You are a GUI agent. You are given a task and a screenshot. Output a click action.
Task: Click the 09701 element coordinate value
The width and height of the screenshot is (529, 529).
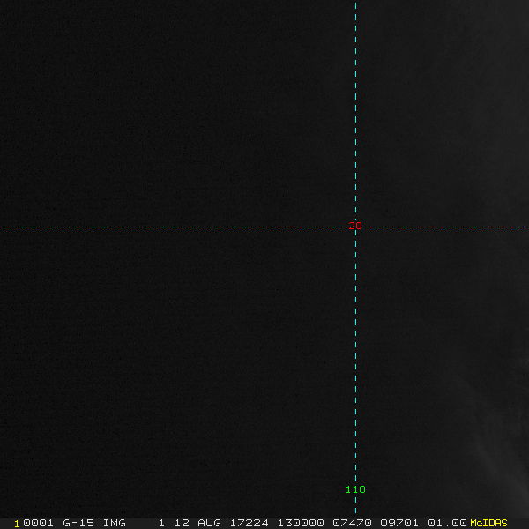(x=398, y=523)
